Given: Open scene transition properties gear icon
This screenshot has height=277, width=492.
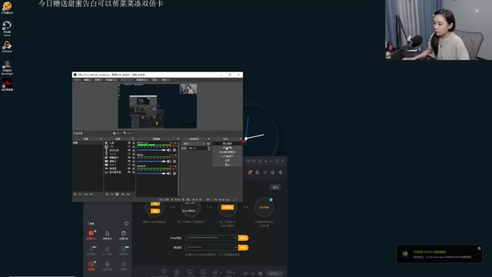Looking at the screenshot, I should click(x=208, y=143).
